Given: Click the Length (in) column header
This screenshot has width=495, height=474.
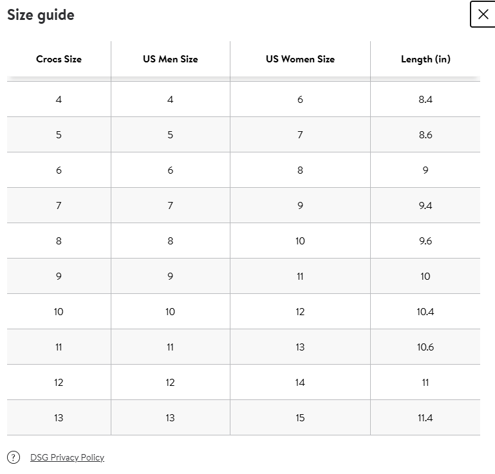Looking at the screenshot, I should tap(425, 59).
